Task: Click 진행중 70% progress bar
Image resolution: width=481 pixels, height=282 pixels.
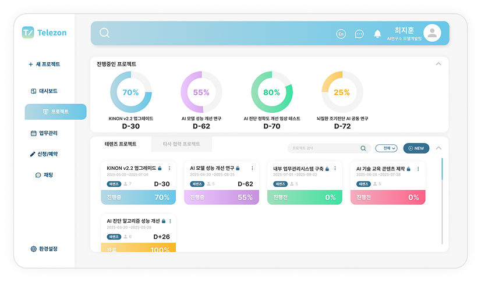Action: click(139, 198)
